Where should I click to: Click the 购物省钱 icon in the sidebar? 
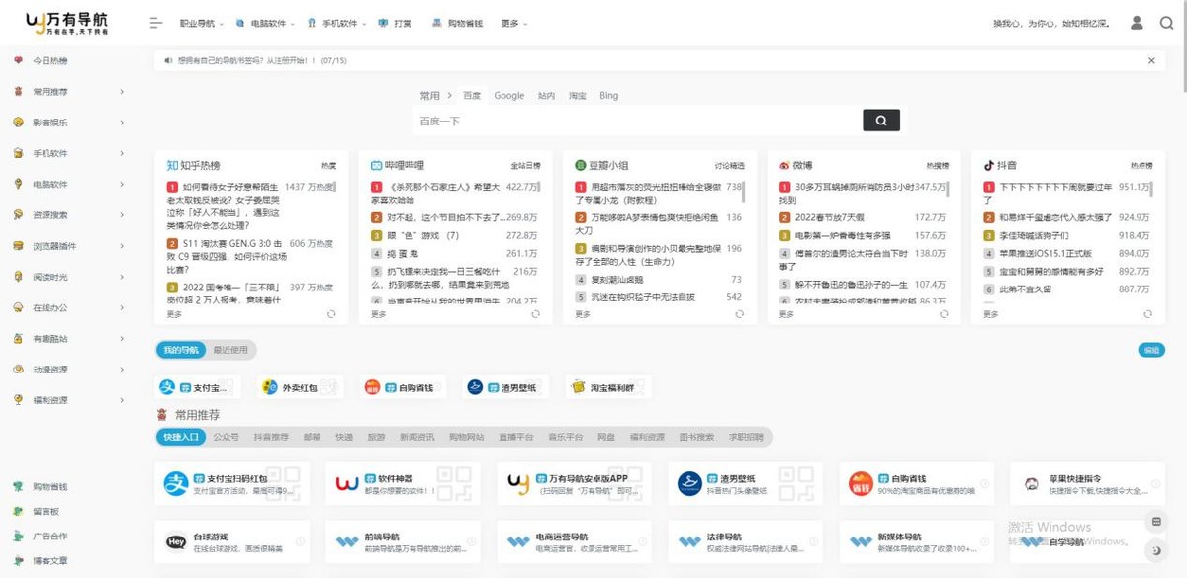click(18, 486)
